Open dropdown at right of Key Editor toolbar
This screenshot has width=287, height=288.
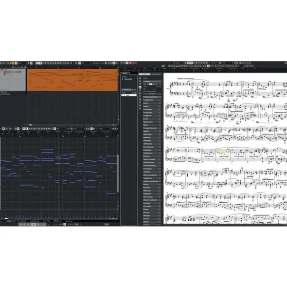click(105, 129)
